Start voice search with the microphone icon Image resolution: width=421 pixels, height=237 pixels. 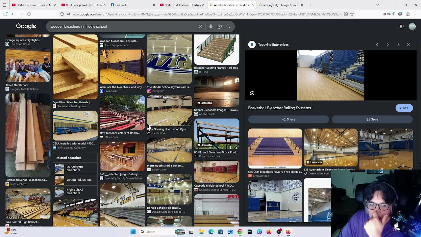(x=211, y=26)
